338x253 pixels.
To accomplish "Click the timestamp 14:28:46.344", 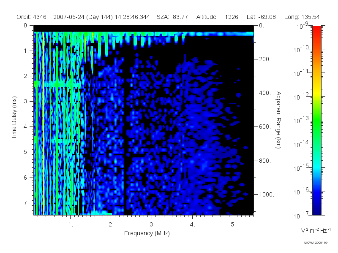I will pos(132,17).
